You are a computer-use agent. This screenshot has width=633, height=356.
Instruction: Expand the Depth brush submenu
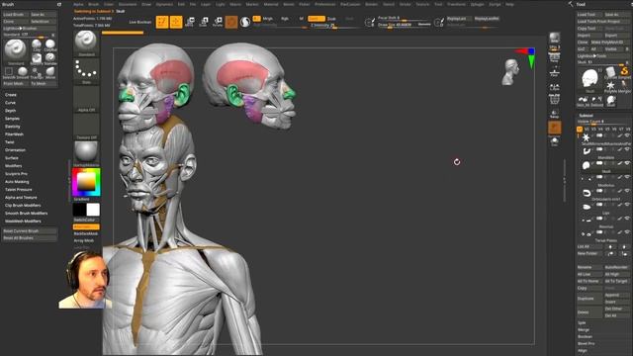10,111
